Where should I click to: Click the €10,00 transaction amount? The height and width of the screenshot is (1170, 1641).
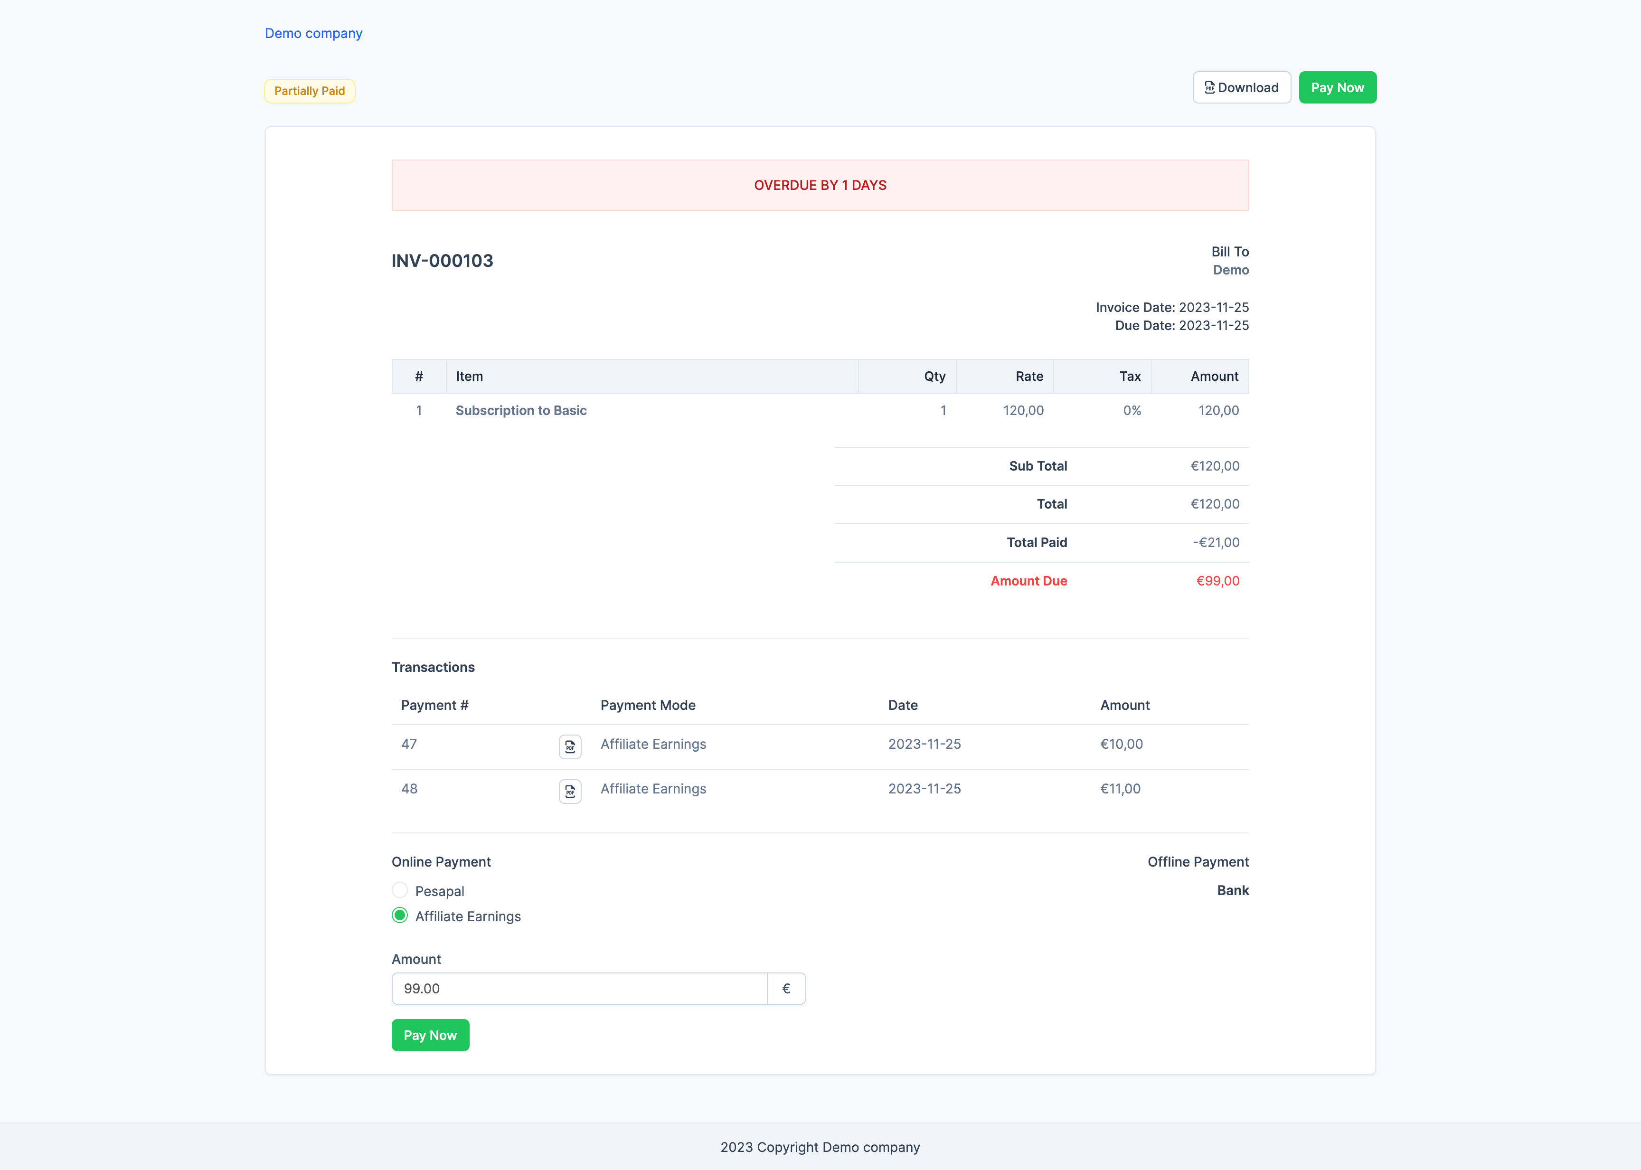[x=1121, y=744]
